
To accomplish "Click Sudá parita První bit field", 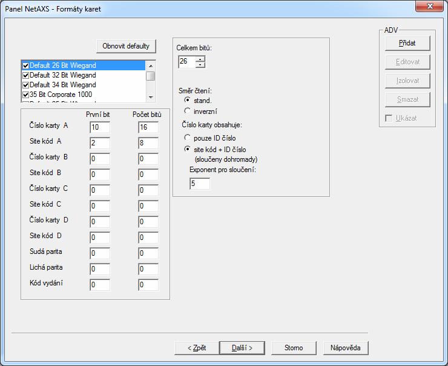I will [100, 253].
